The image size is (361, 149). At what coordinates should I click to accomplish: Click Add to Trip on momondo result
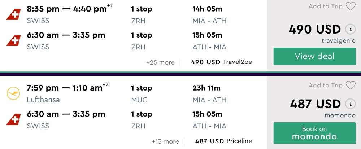click(325, 86)
